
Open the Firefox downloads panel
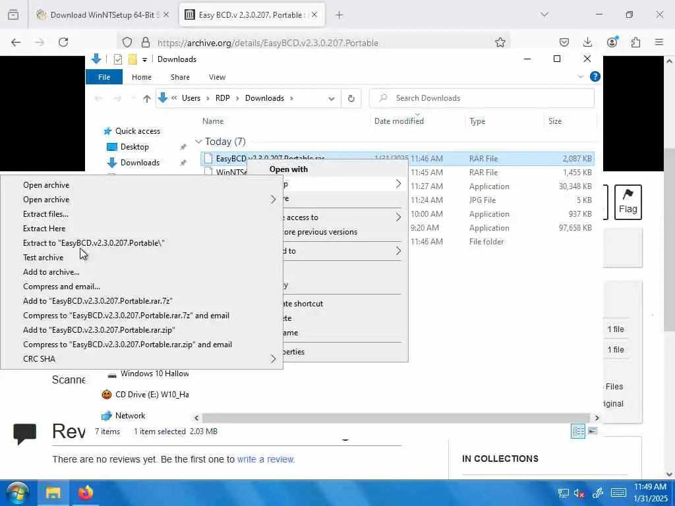[587, 42]
